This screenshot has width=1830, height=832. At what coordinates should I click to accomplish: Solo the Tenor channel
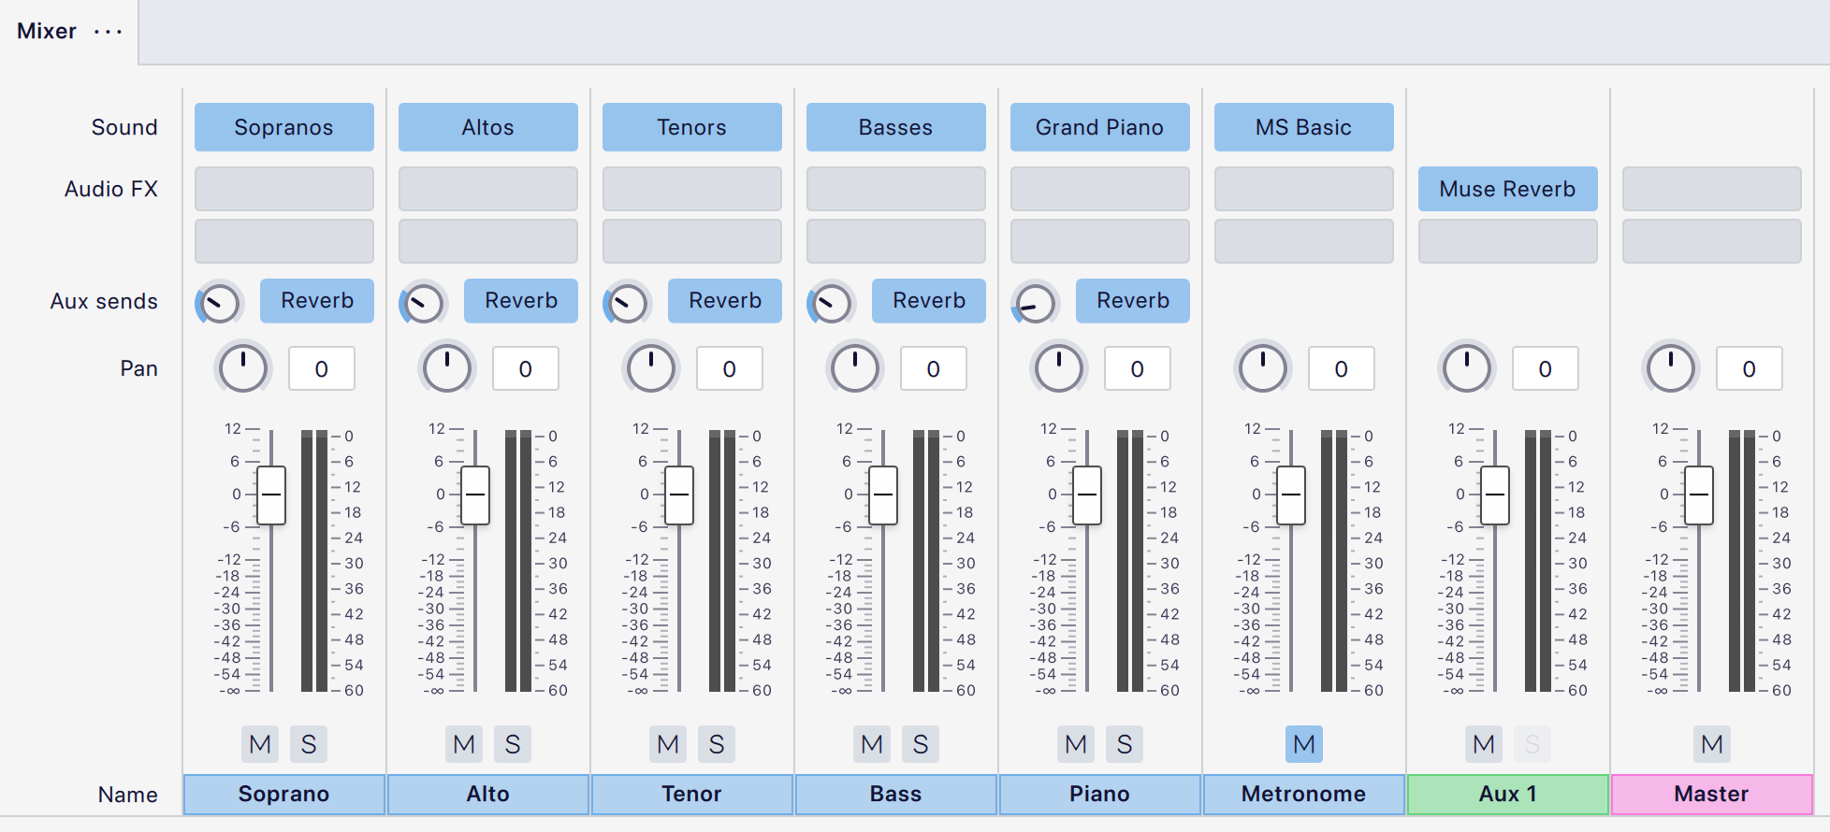pyautogui.click(x=717, y=744)
